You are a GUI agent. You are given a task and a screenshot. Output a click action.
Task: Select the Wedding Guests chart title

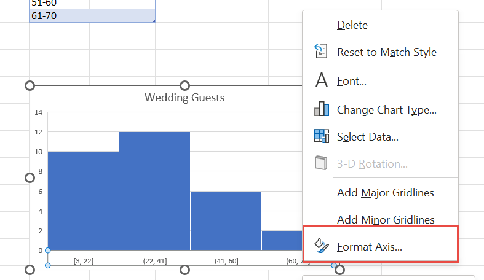pos(184,98)
